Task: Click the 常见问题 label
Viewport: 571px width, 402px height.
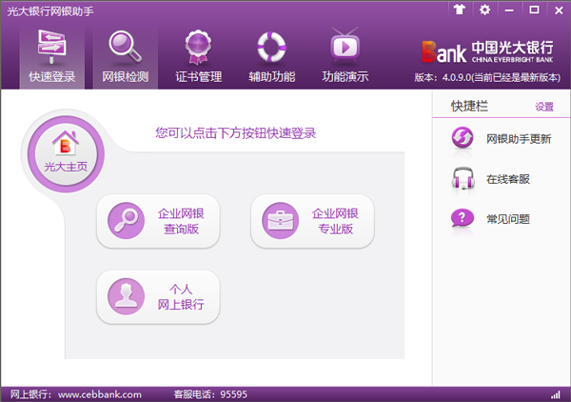Action: (508, 219)
